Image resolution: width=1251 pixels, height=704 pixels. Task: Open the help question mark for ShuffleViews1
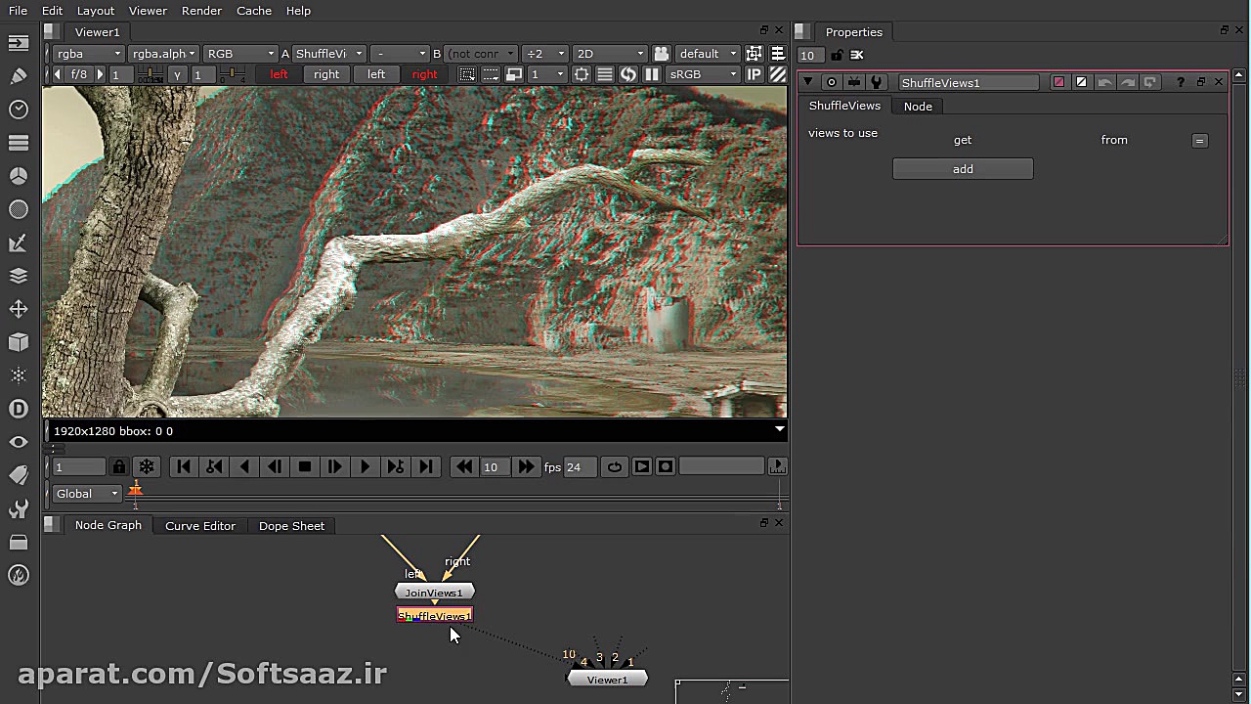pos(1181,83)
